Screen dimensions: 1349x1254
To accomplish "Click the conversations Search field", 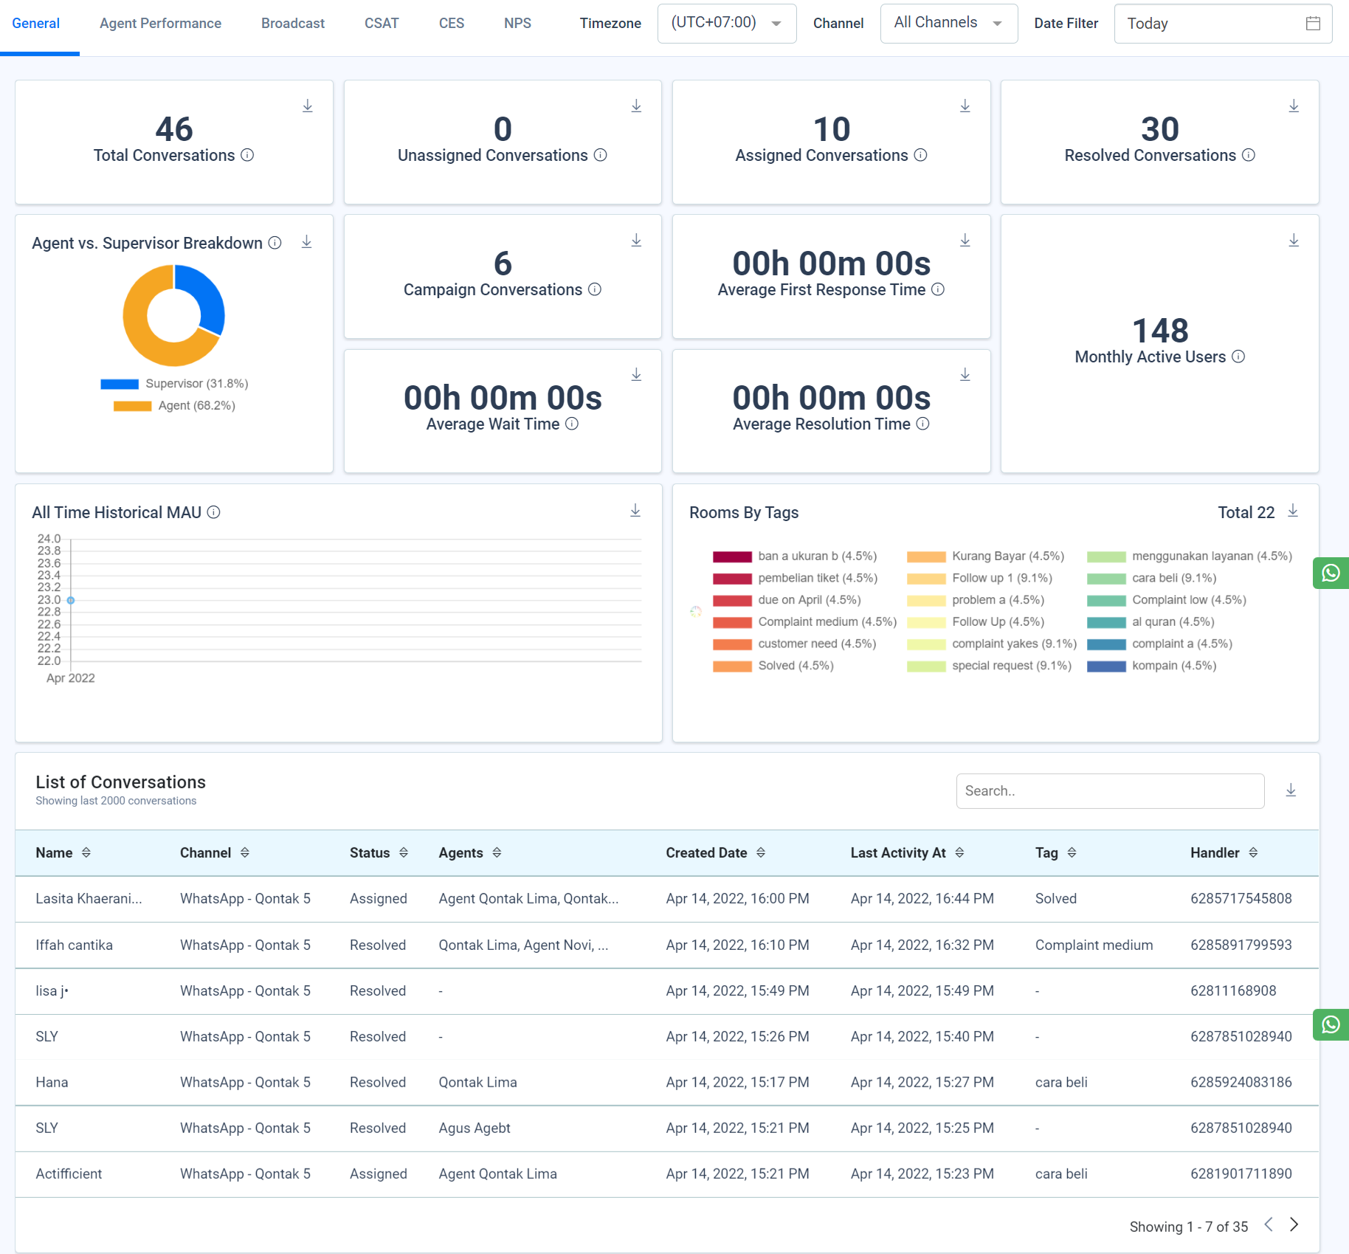I will coord(1109,790).
